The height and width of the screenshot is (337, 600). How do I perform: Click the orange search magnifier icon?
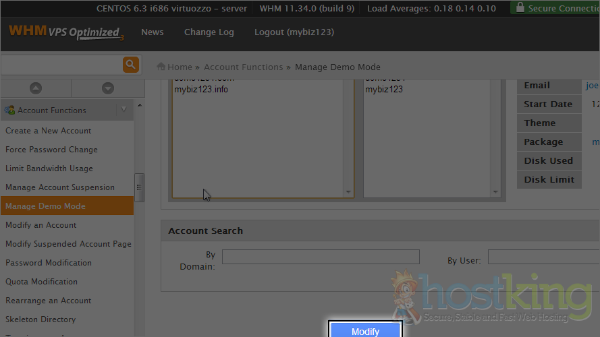tap(130, 65)
